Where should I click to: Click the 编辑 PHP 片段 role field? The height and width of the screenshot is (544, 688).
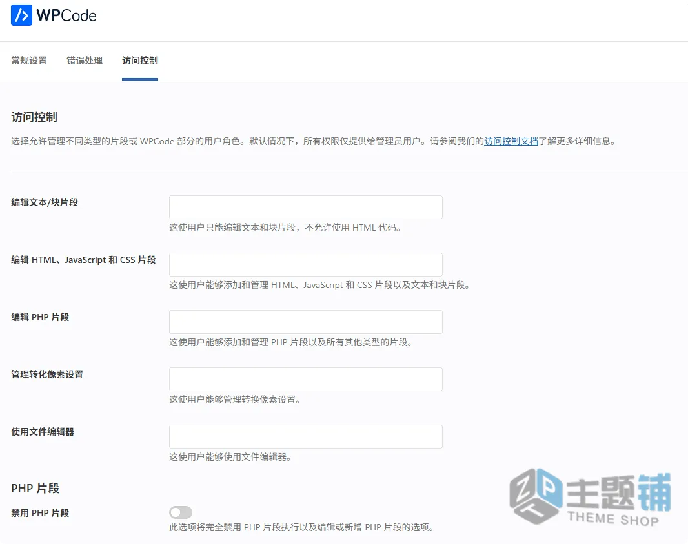pyautogui.click(x=306, y=322)
